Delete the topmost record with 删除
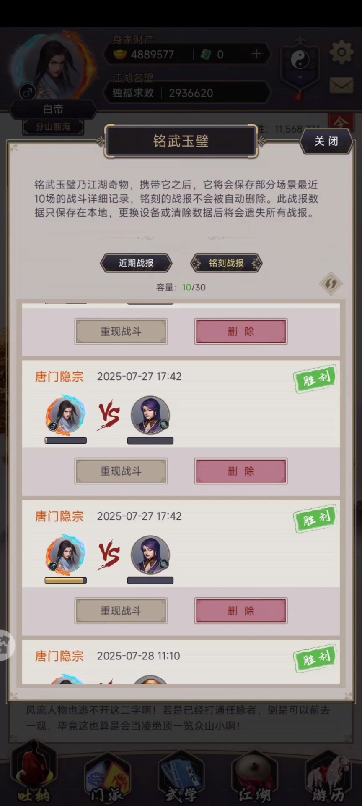This screenshot has height=806, width=362. tap(241, 331)
